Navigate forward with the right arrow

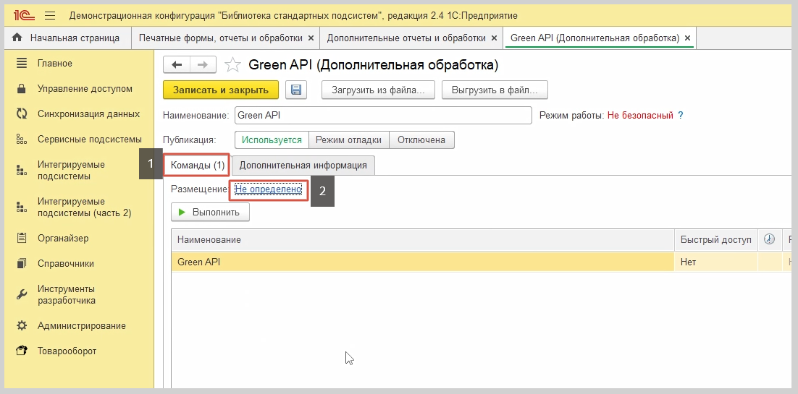(203, 65)
